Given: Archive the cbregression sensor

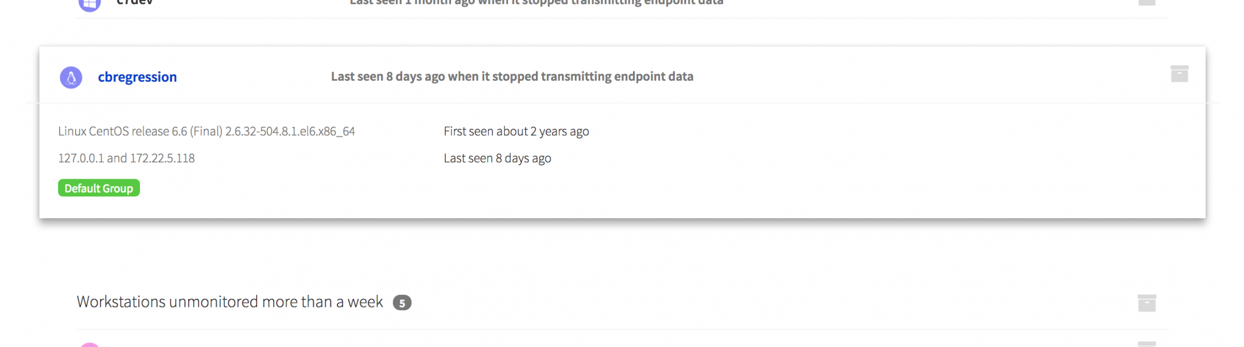Looking at the screenshot, I should (x=1179, y=74).
